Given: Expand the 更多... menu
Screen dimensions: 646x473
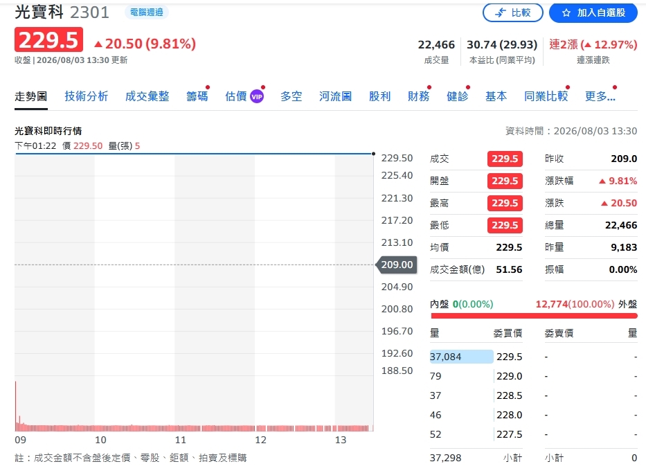Looking at the screenshot, I should pyautogui.click(x=600, y=96).
